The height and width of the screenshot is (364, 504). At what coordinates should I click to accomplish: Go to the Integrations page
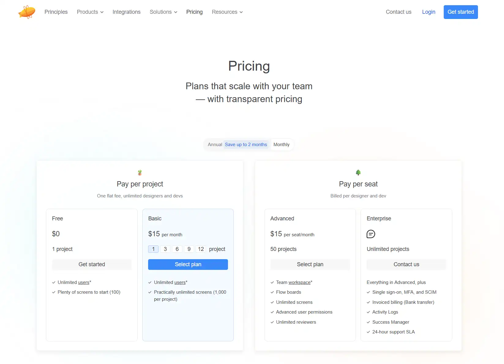[126, 12]
